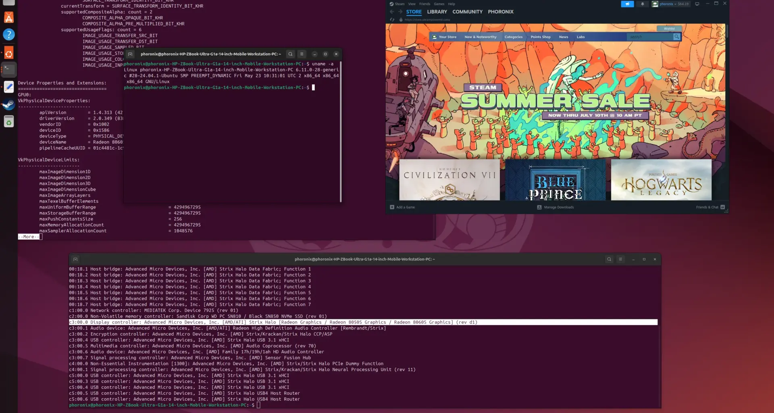This screenshot has width=774, height=413.
Task: Minimize the lspci terminal window
Action: pyautogui.click(x=633, y=259)
